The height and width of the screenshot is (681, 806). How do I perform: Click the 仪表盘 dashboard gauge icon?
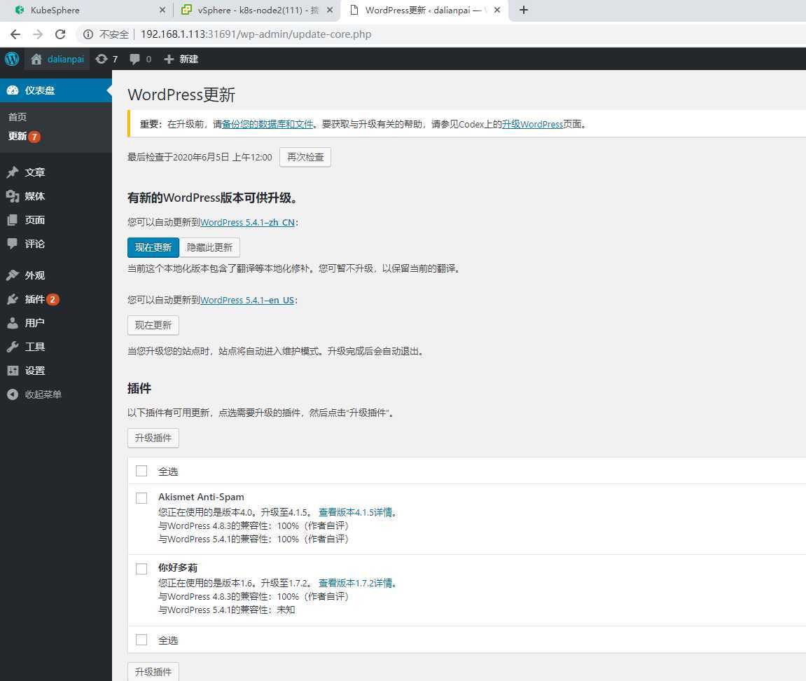coord(13,90)
